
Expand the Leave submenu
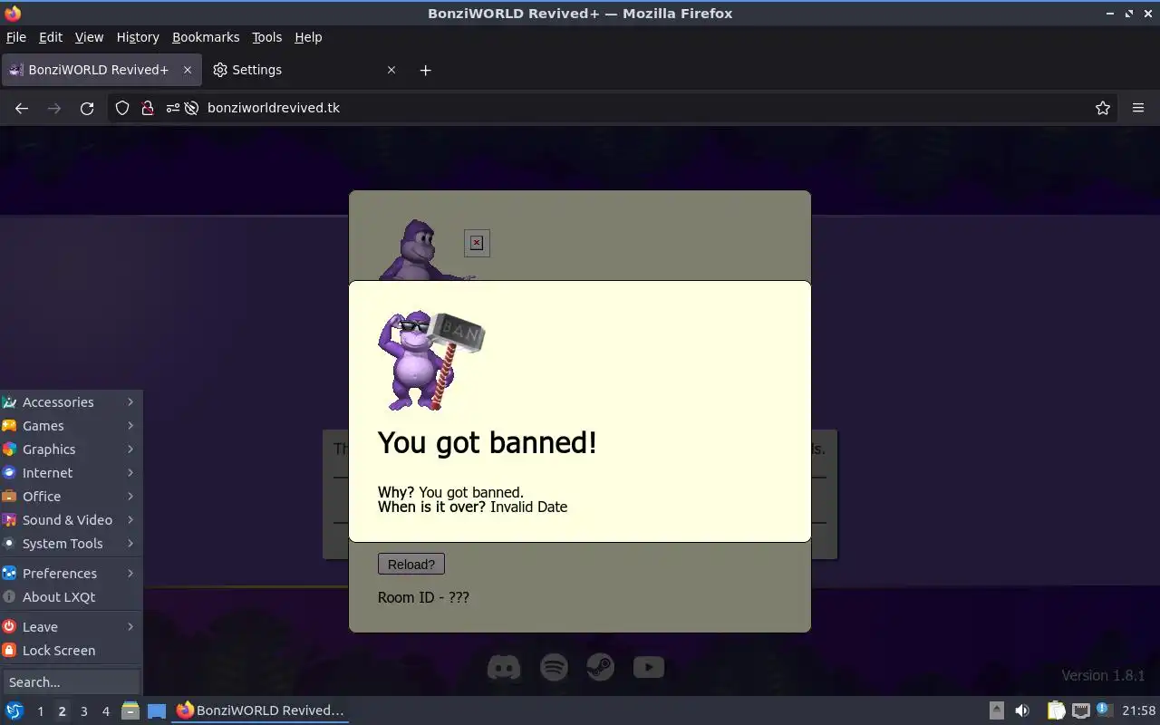(x=72, y=627)
